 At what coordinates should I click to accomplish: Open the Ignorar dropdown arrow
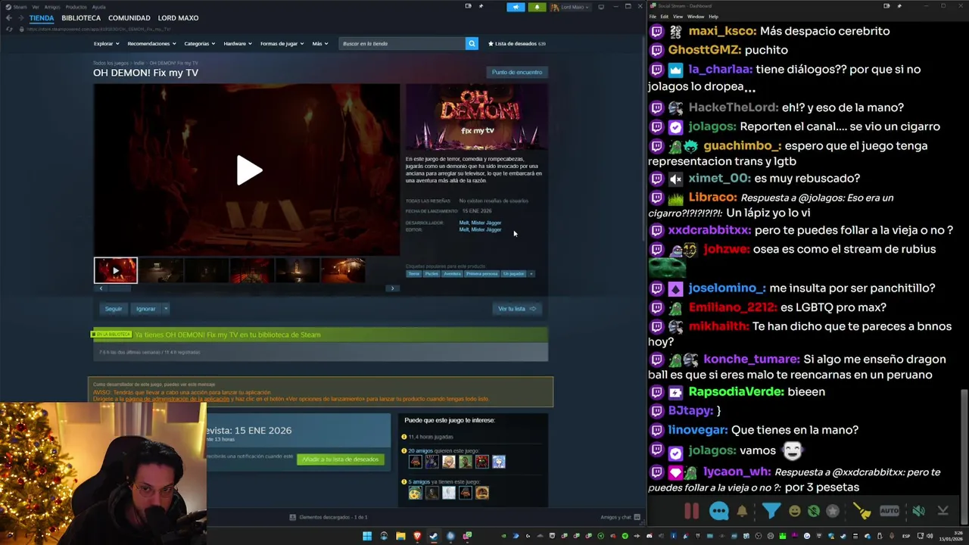pos(166,309)
